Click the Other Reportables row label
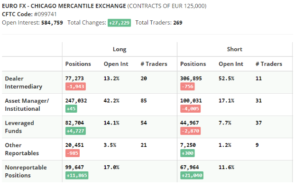 (22, 149)
